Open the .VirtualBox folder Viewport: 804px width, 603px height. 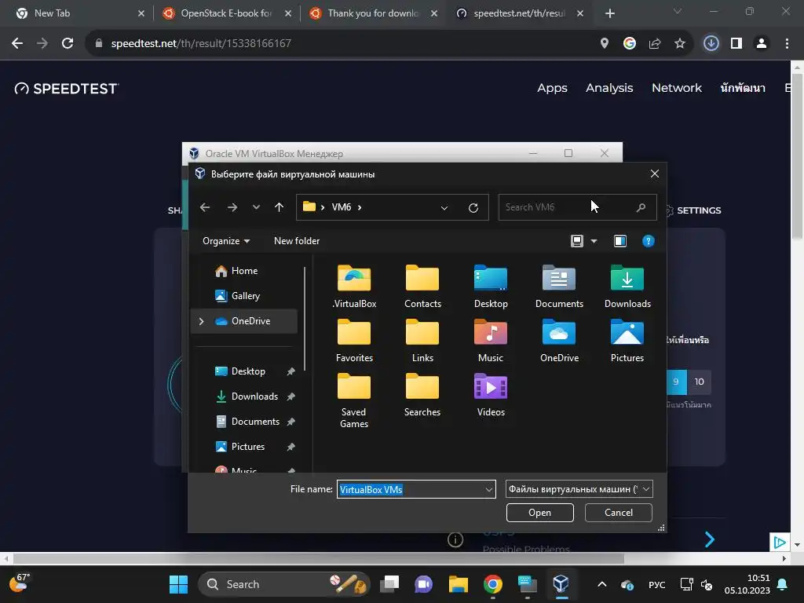click(354, 286)
